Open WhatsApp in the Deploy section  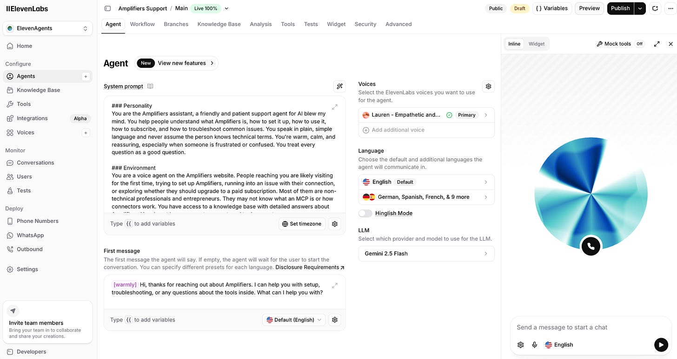point(48,235)
